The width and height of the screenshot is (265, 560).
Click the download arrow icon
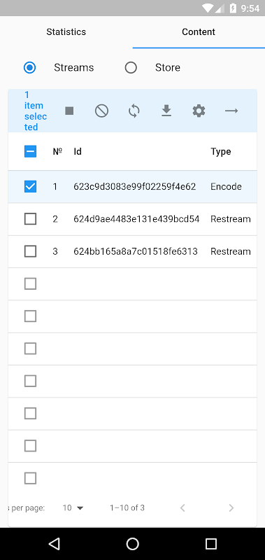coord(166,111)
